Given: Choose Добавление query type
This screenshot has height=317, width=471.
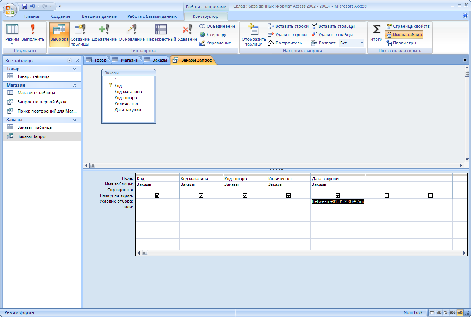Looking at the screenshot, I should pos(104,34).
